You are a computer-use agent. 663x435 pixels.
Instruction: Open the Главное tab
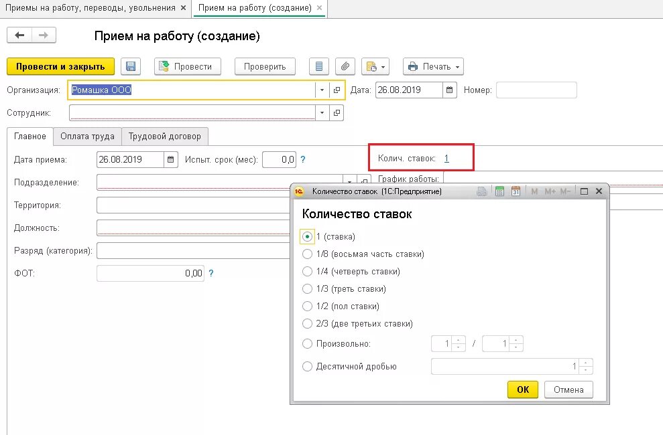pyautogui.click(x=30, y=137)
